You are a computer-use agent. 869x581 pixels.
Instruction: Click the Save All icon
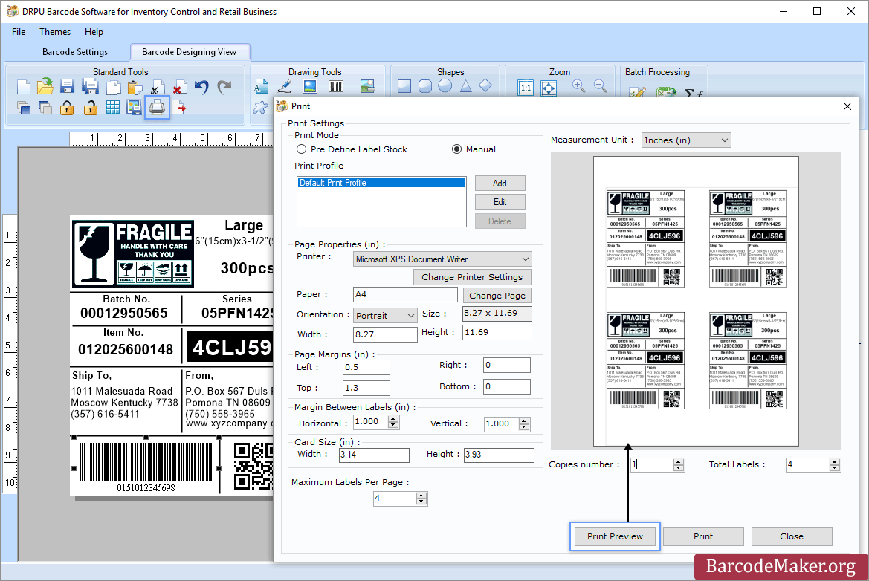tap(90, 87)
